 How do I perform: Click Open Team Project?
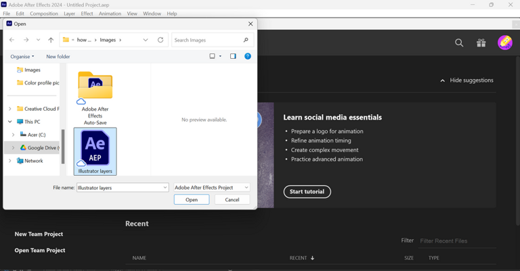(40, 251)
